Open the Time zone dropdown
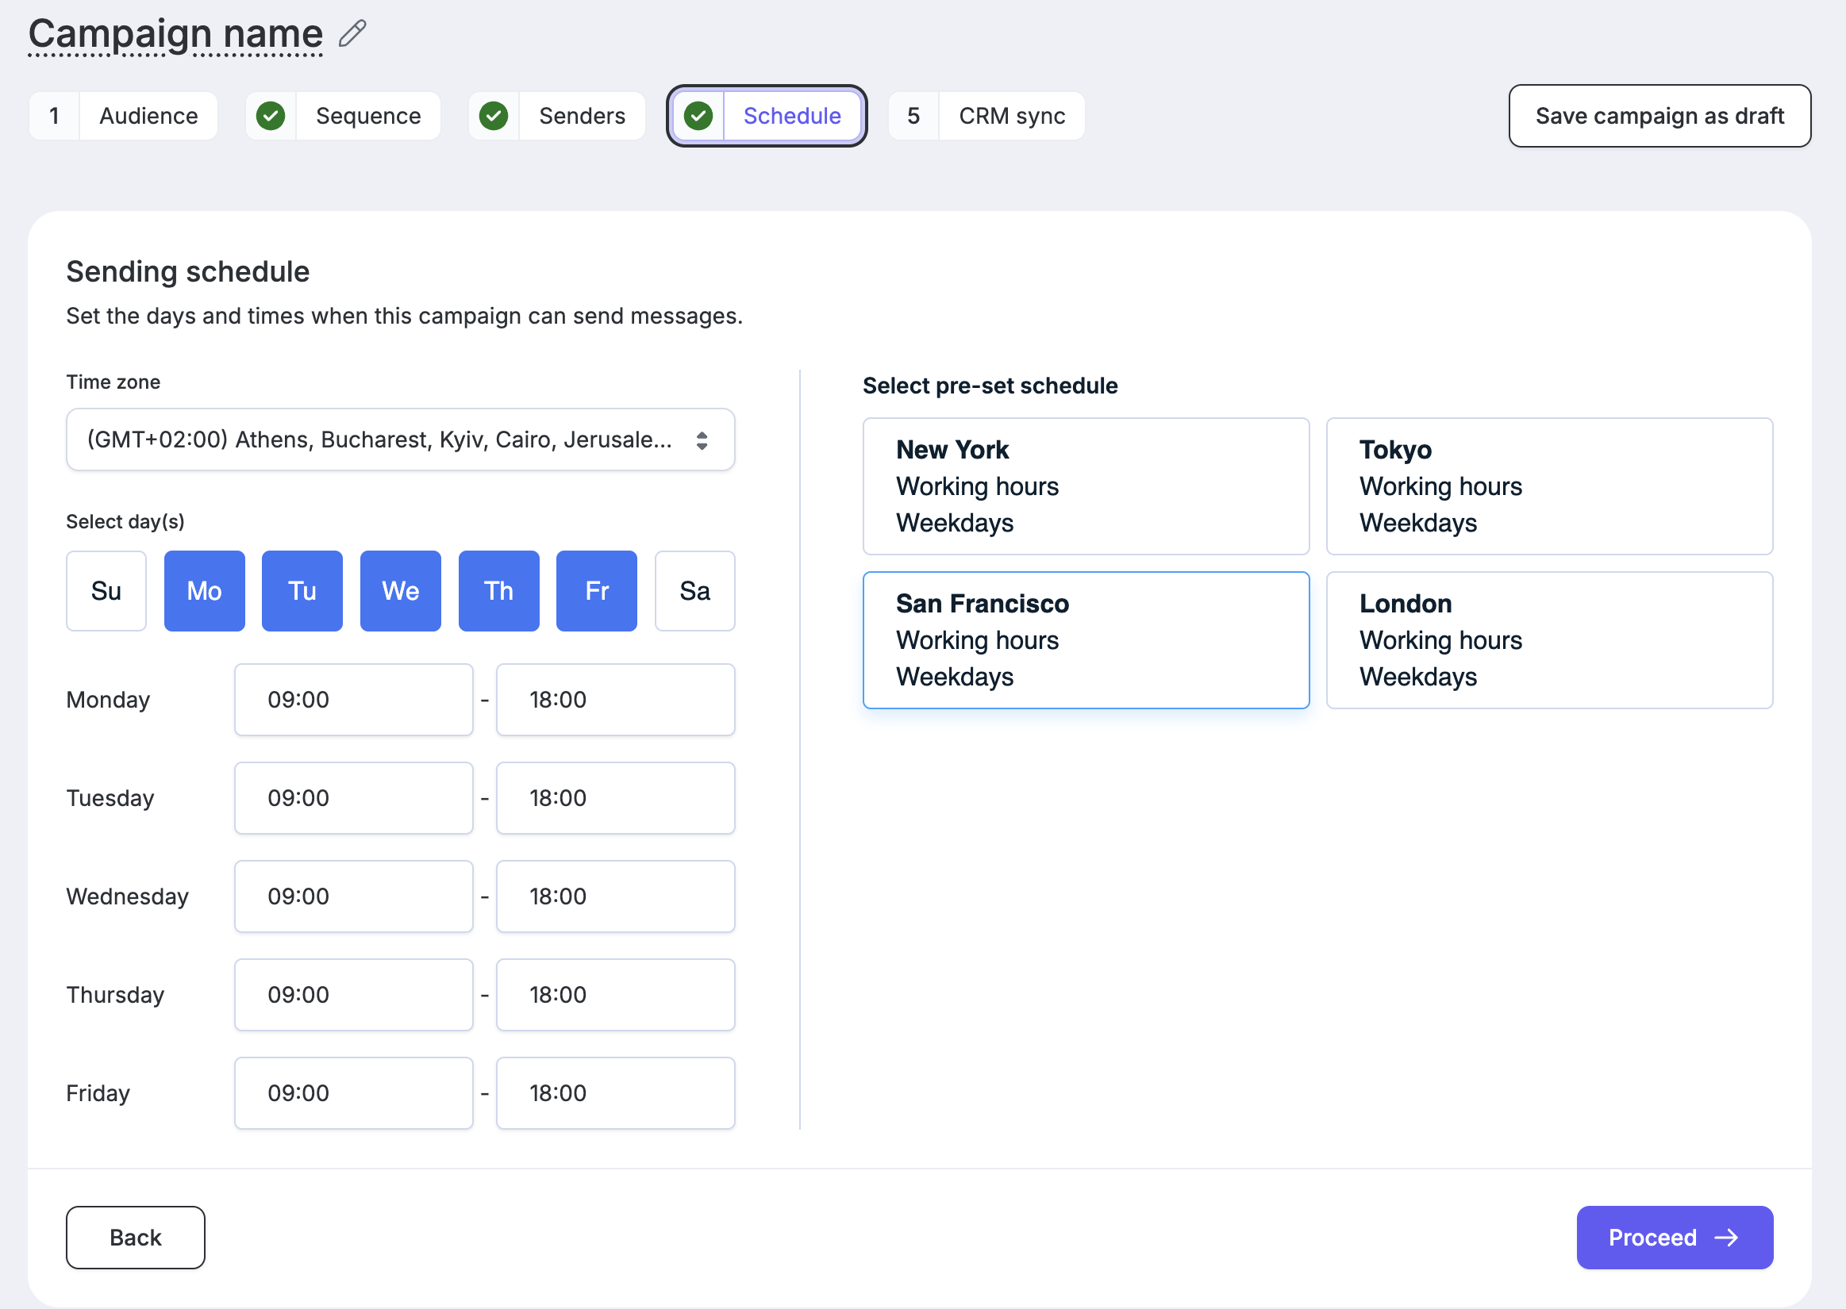1846x1309 pixels. (401, 440)
